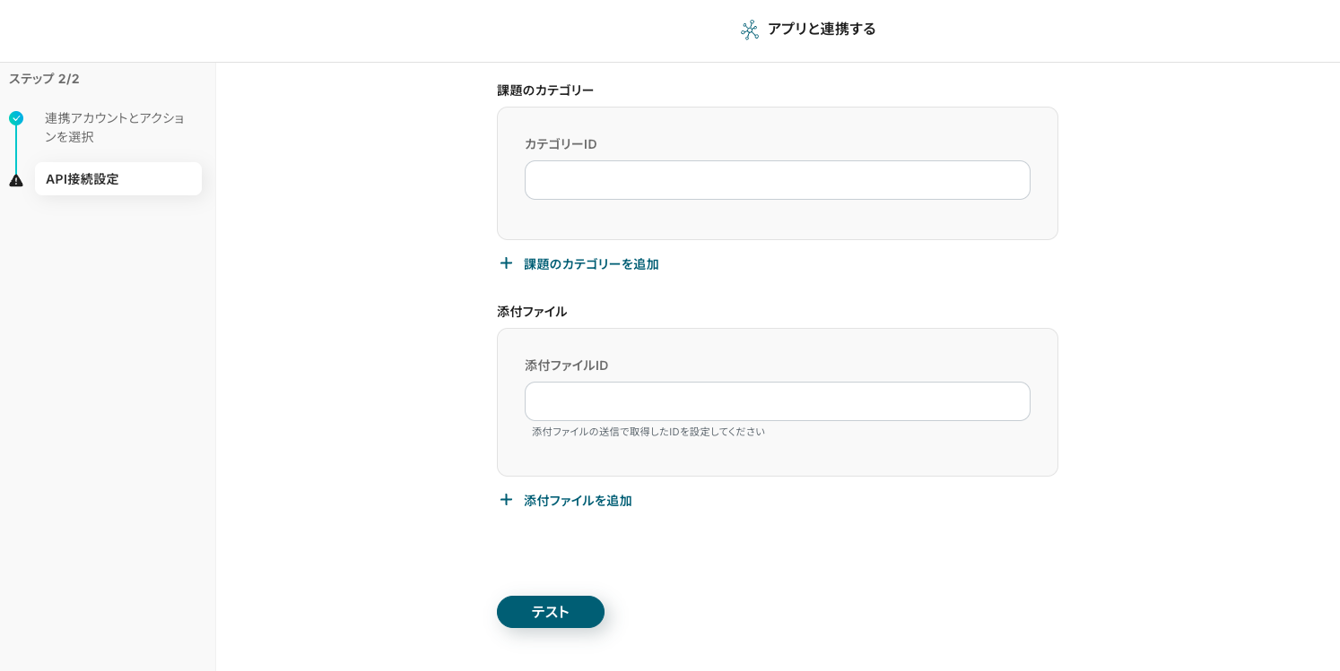This screenshot has height=671, width=1340.
Task: Click the 添付ファイル section heading
Action: coord(532,312)
